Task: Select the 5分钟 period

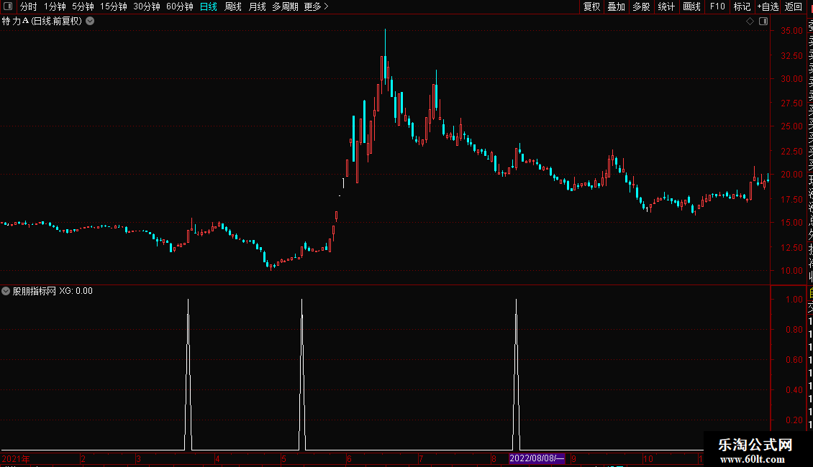Action: tap(83, 6)
